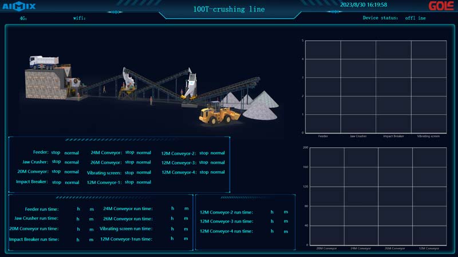This screenshot has height=257, width=458.
Task: Click the 12M Conveyor-2 run time value
Action: click(272, 212)
